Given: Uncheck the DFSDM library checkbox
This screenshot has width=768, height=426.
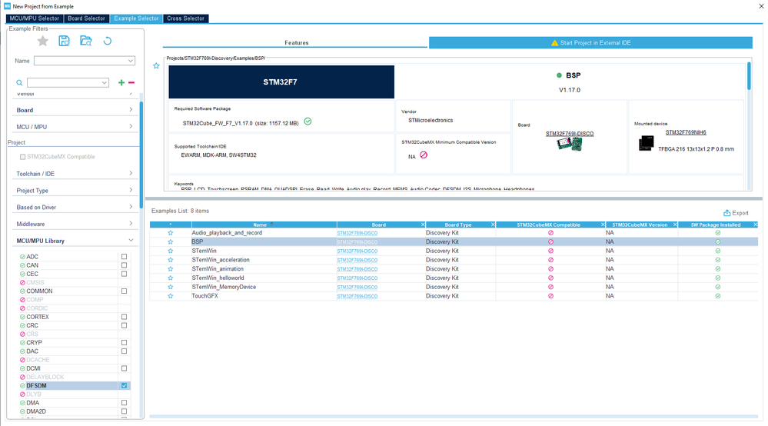Looking at the screenshot, I should pos(124,386).
